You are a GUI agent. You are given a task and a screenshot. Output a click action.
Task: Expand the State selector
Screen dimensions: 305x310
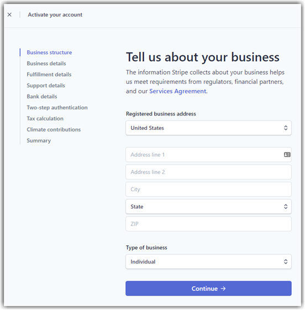pyautogui.click(x=208, y=207)
